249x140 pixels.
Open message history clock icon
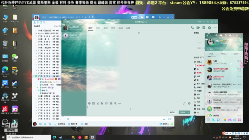(x=189, y=103)
